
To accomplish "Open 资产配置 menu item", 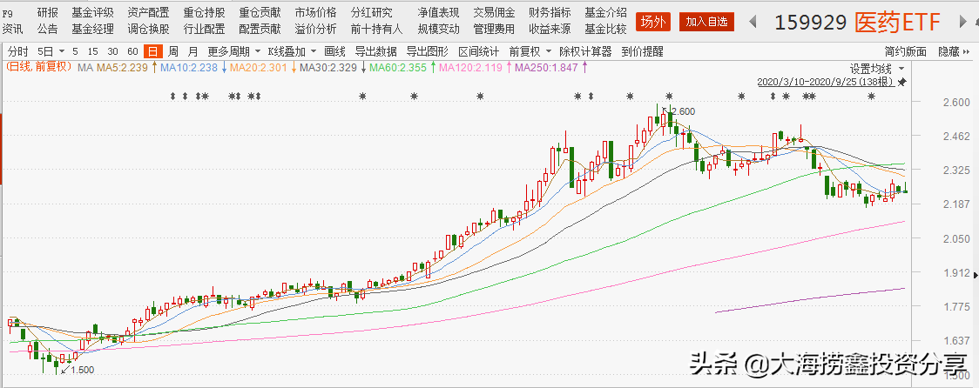I will tap(148, 12).
